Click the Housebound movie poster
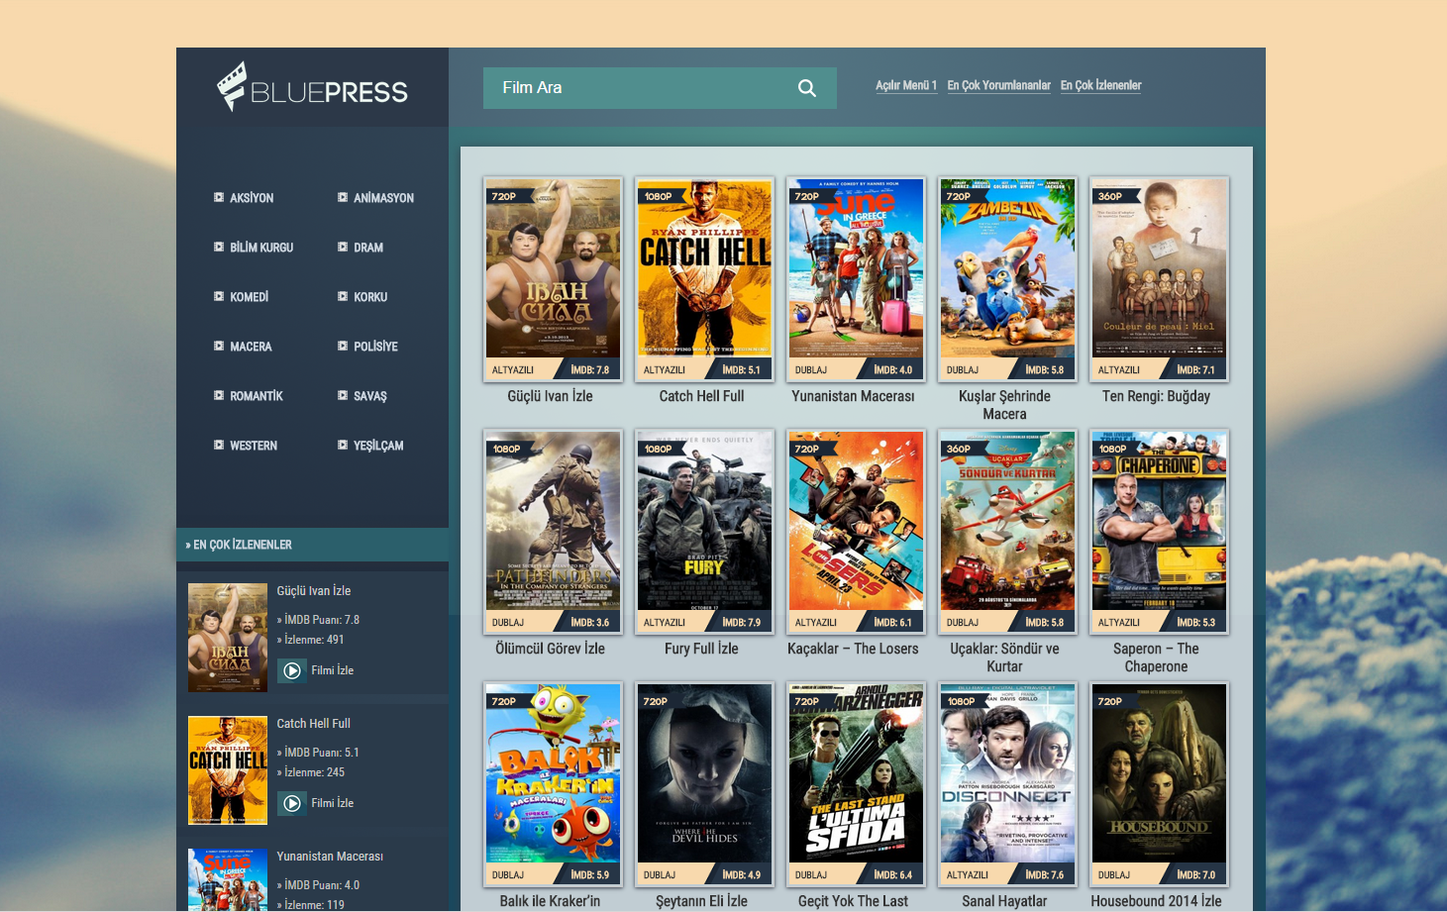This screenshot has width=1447, height=912. click(x=1159, y=773)
